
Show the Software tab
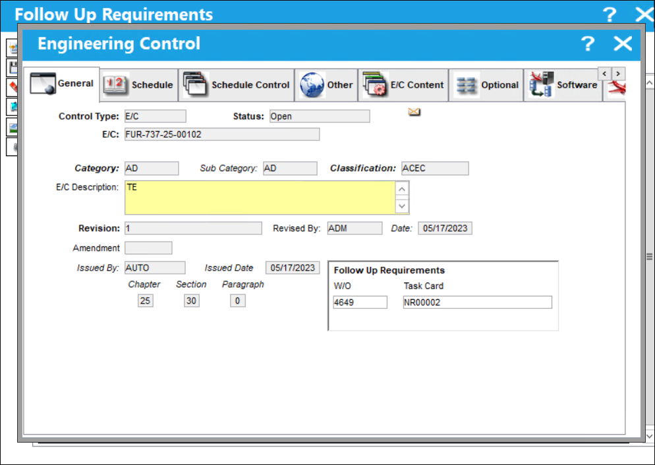click(x=563, y=85)
